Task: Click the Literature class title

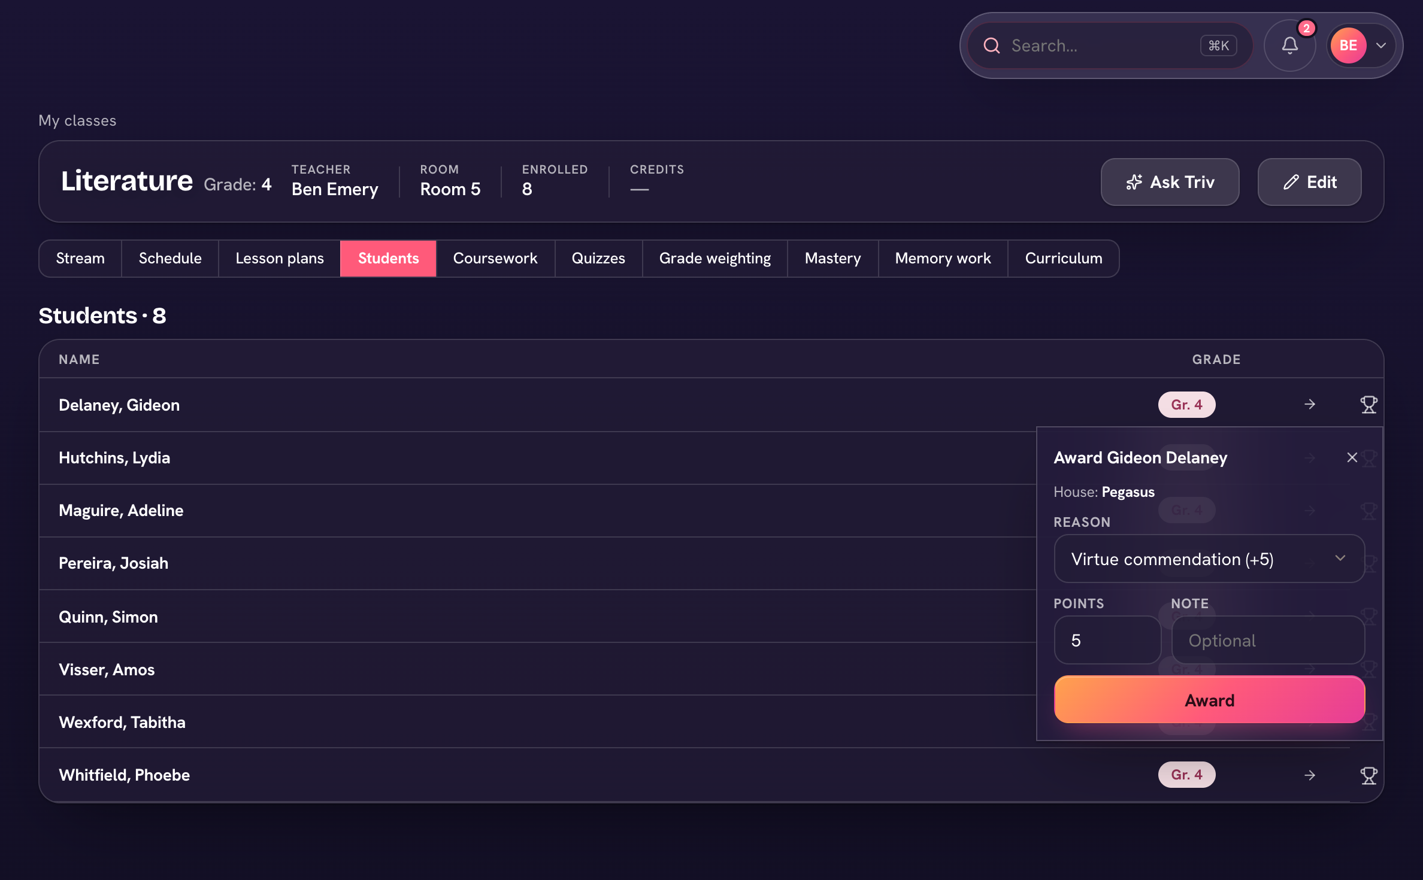Action: pos(127,181)
